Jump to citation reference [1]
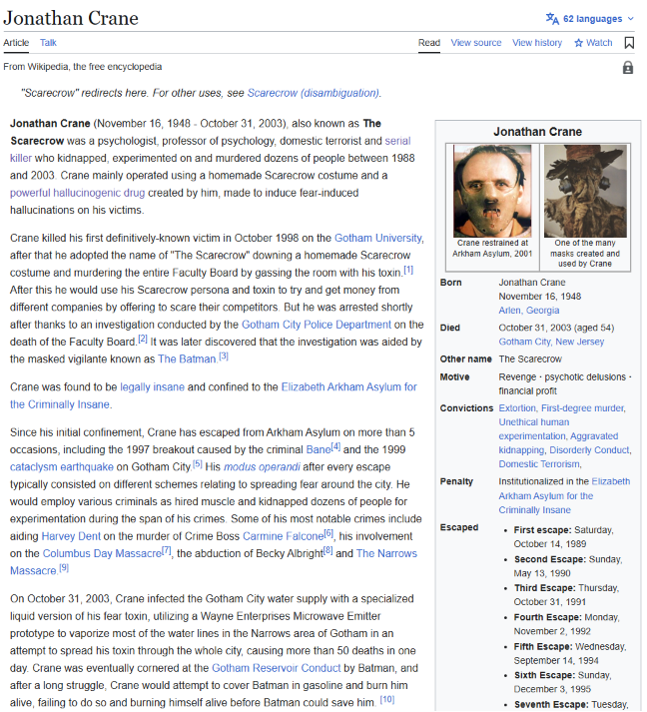Viewport: 647px width, 712px height. (x=408, y=270)
